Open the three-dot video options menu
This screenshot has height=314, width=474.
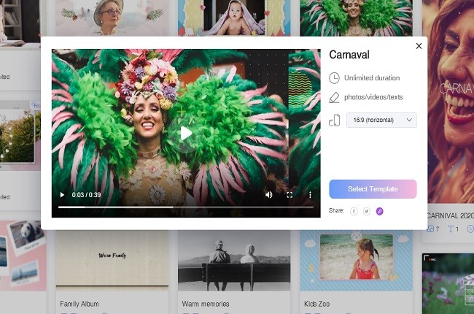click(x=310, y=195)
